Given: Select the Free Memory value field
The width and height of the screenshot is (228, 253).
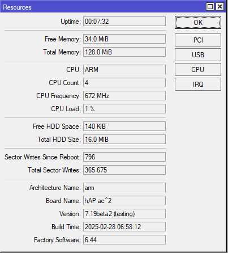Looking at the screenshot, I should pyautogui.click(x=124, y=39).
